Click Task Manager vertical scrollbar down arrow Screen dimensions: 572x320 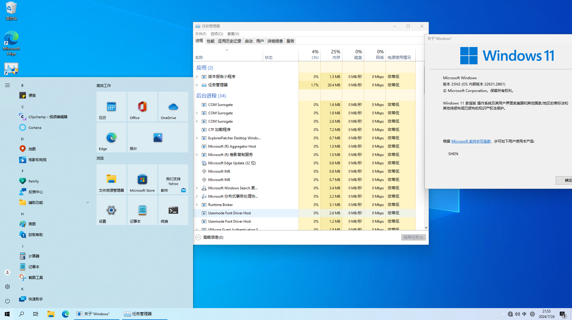[426, 228]
